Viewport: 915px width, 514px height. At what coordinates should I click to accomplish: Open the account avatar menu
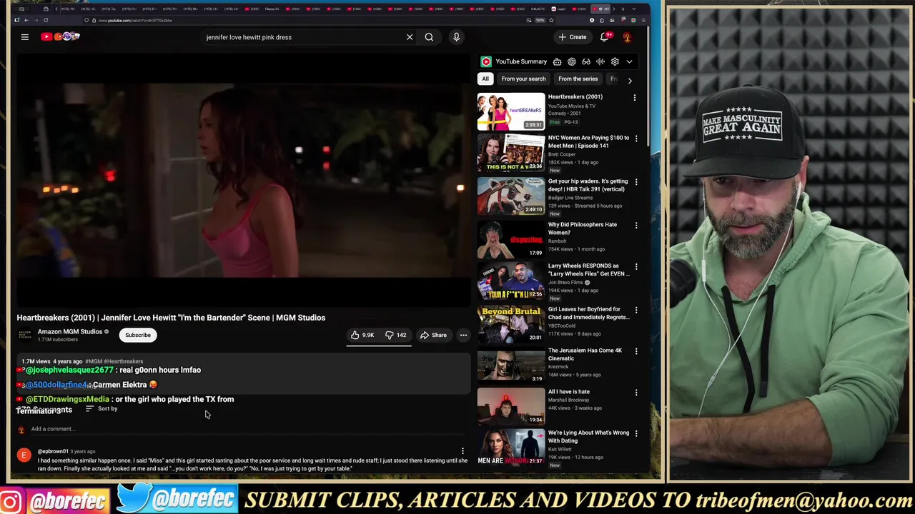(627, 37)
